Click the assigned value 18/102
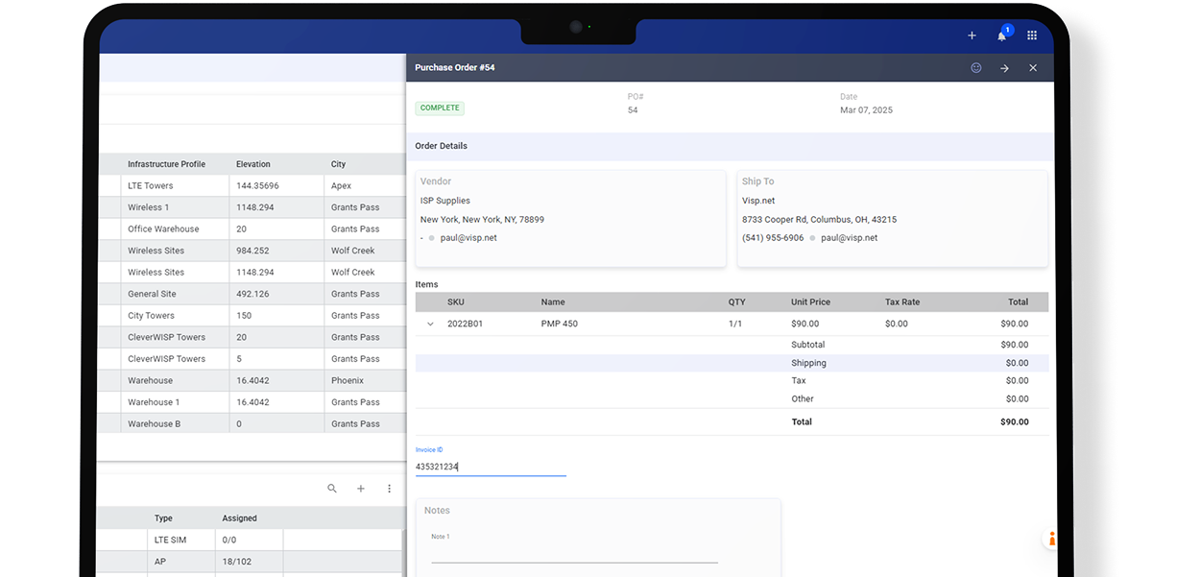This screenshot has height=577, width=1200. click(x=235, y=562)
